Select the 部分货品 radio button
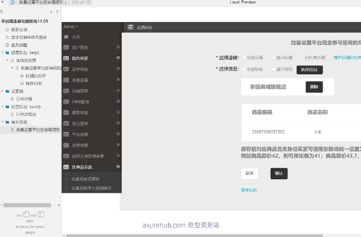Screen dimensions: 361x237 tap(273, 69)
